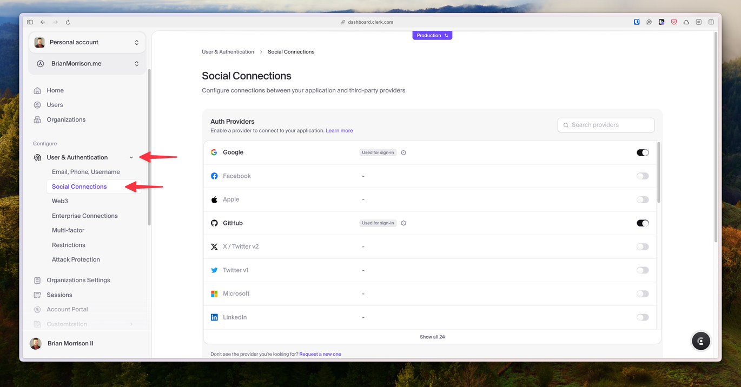Image resolution: width=741 pixels, height=387 pixels.
Task: Open the Web3 settings page
Action: (x=60, y=201)
